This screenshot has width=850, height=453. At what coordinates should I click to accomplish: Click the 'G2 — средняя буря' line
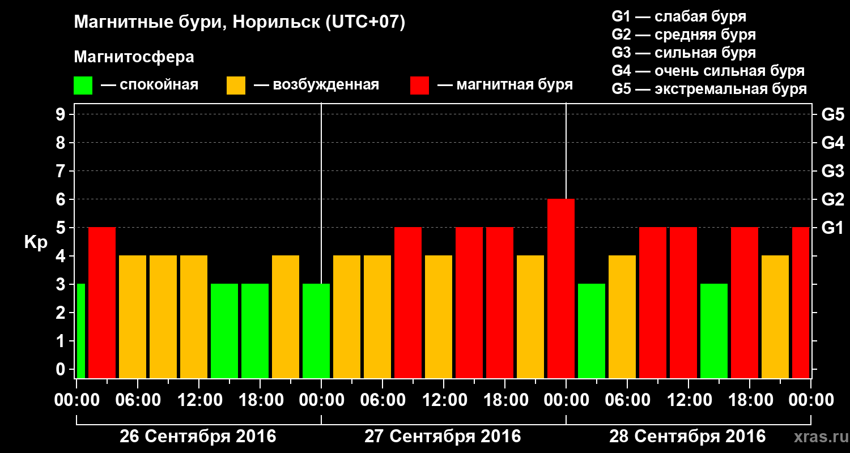pos(683,35)
